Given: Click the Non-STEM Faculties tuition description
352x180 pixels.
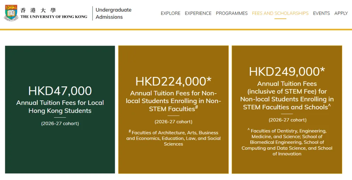Looking at the screenshot, I should [x=173, y=101].
